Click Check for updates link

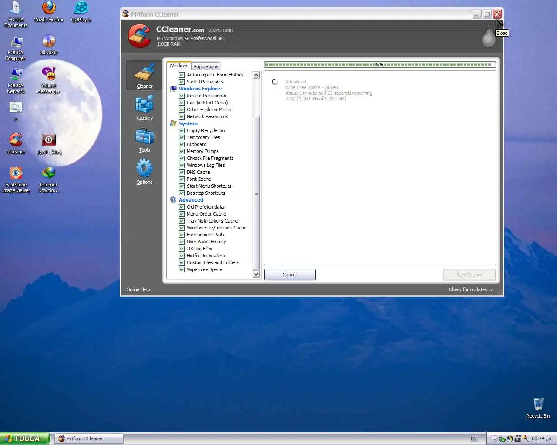[x=470, y=289]
